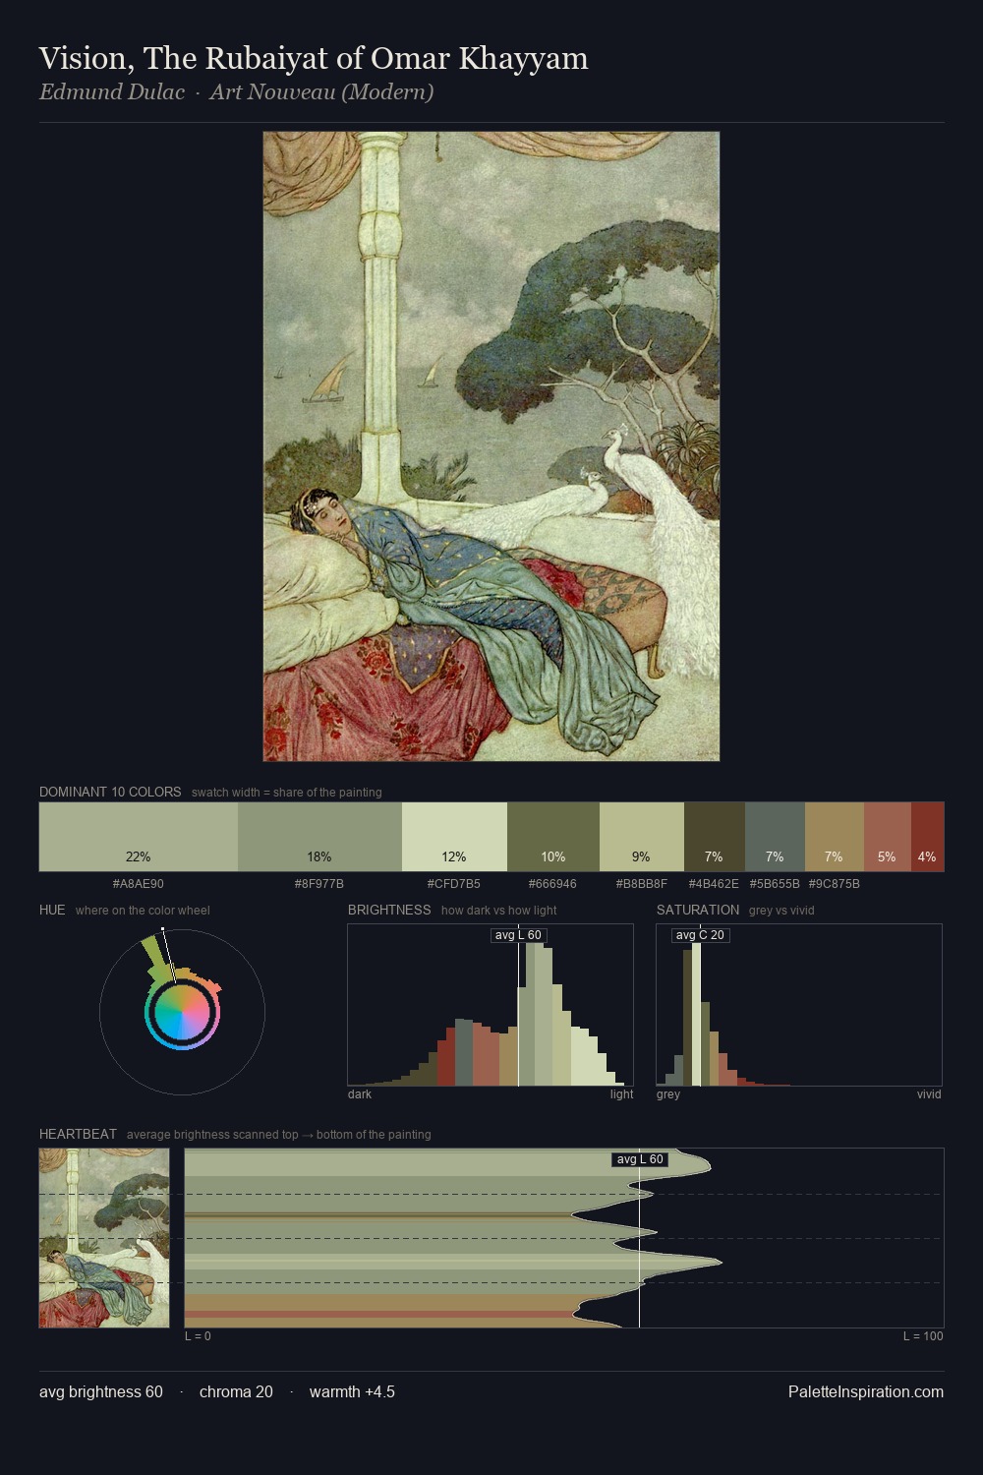Click the 'dark' axis label under Brightness

[360, 1093]
